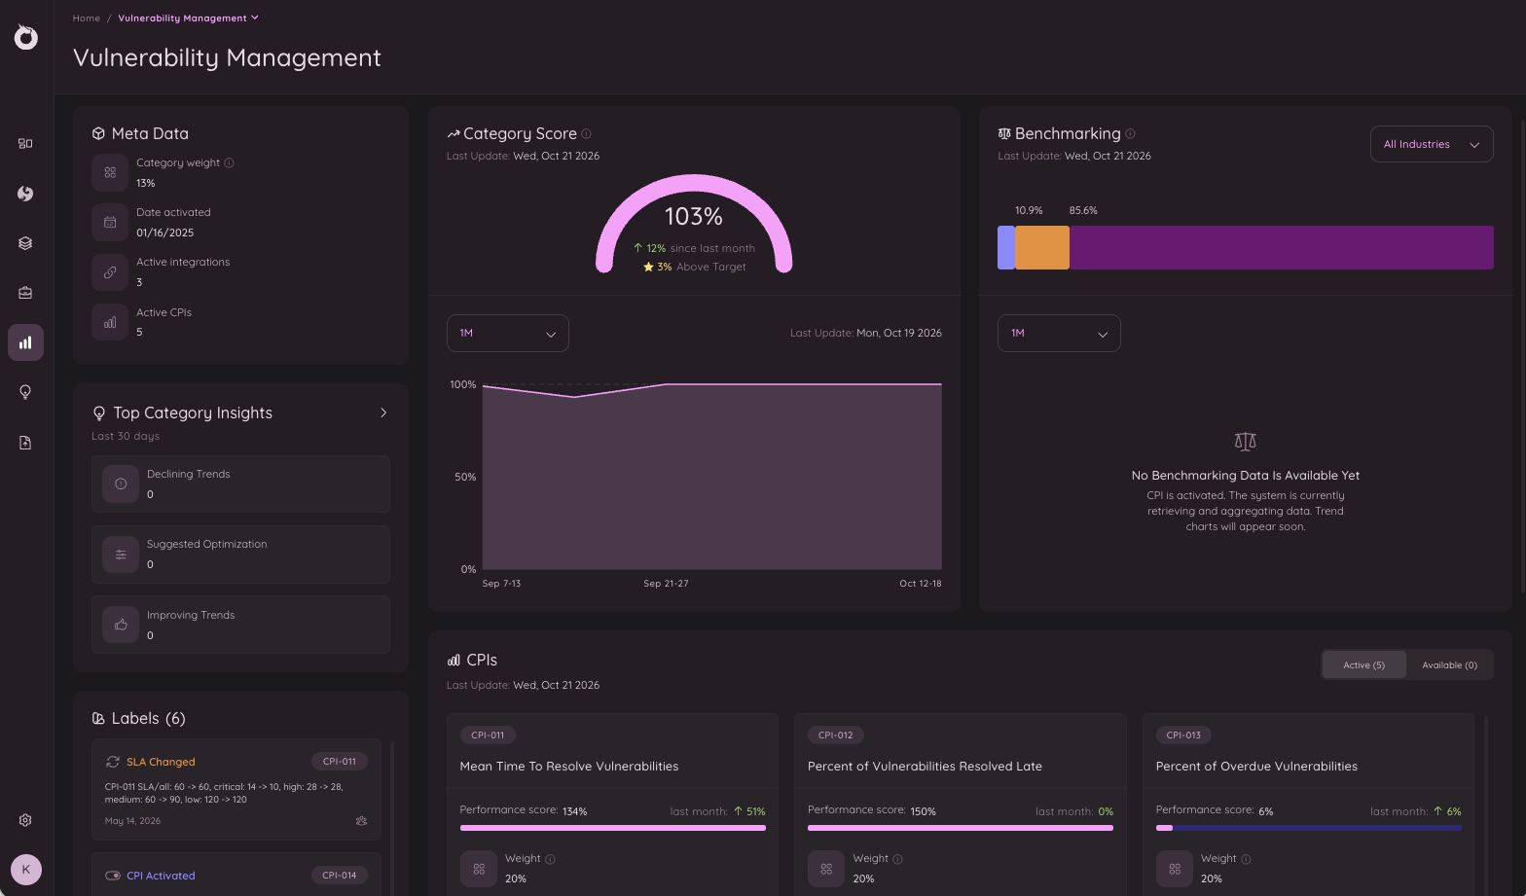Open the CPI Activated label

[x=236, y=875]
